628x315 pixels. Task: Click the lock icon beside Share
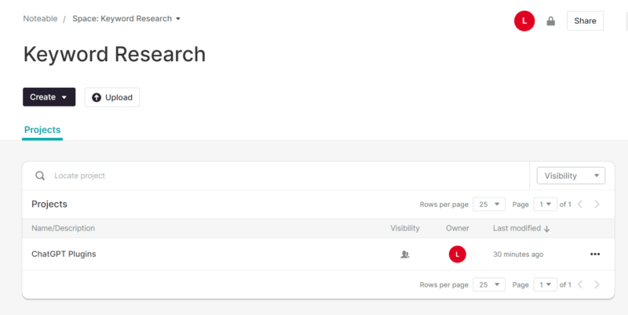(x=550, y=21)
